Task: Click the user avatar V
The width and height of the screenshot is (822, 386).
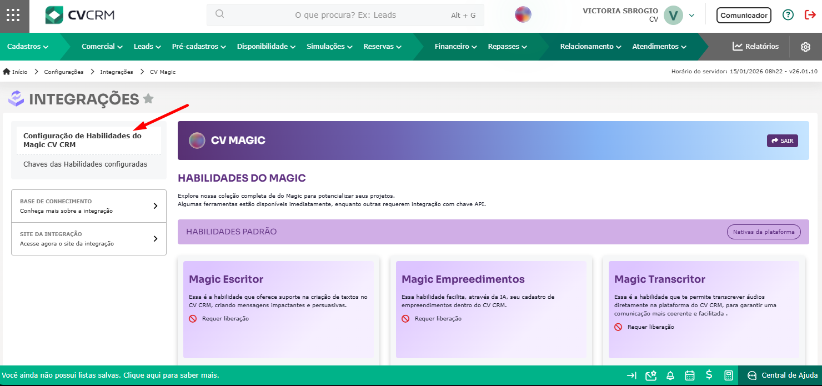Action: (673, 15)
